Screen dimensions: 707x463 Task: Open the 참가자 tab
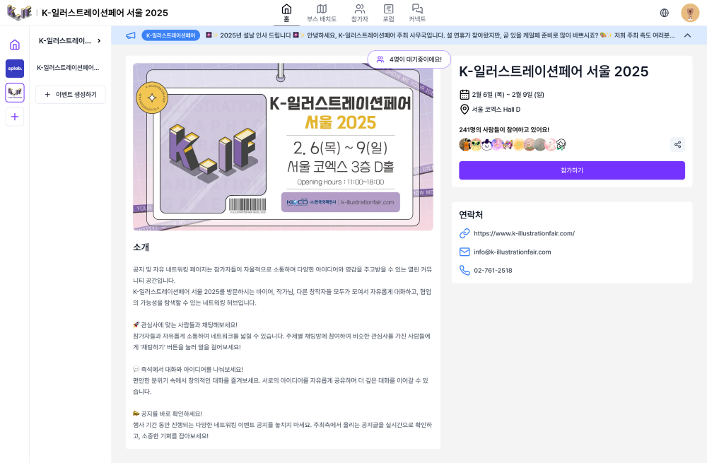[x=359, y=13]
